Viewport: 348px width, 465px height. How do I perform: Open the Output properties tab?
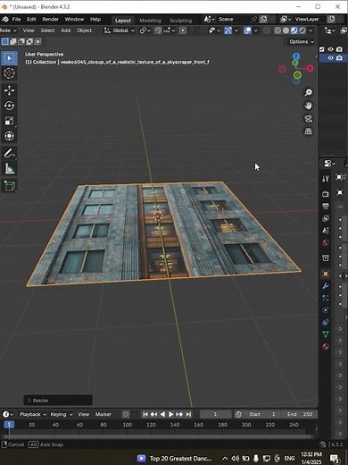coord(326,207)
